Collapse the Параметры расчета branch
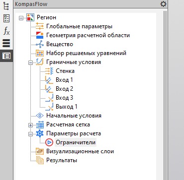This screenshot has width=184, height=180. [x=30, y=134]
